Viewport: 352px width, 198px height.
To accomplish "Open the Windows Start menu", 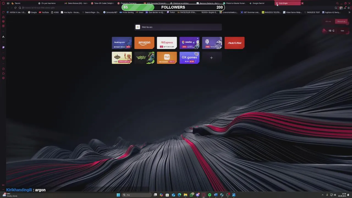I will coord(118,195).
